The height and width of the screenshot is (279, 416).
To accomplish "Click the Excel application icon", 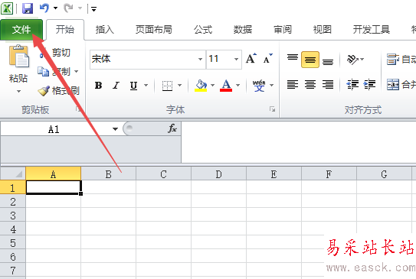I will 7,8.
